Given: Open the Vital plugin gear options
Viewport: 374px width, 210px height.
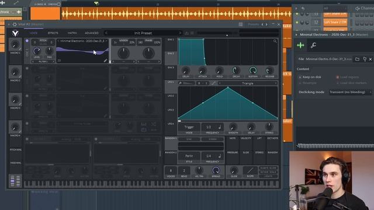Looking at the screenshot, I should (15, 24).
